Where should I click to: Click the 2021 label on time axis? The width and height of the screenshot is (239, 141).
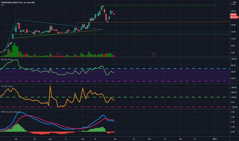pos(215,139)
